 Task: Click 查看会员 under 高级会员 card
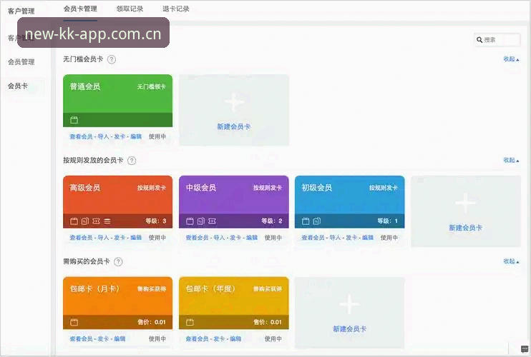pos(81,238)
